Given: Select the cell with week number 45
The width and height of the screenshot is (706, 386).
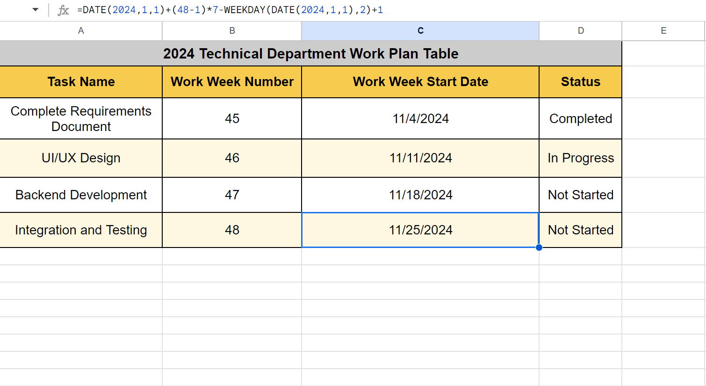Looking at the screenshot, I should coord(232,118).
